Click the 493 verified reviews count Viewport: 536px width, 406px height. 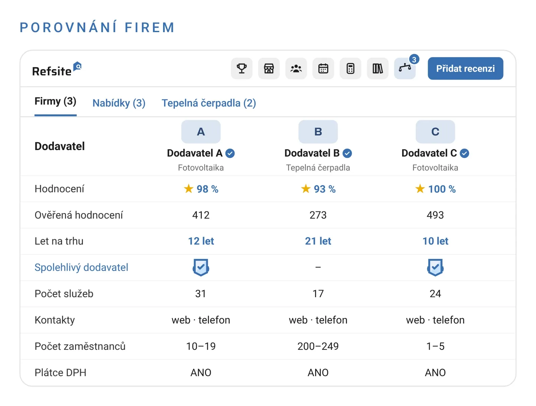435,215
